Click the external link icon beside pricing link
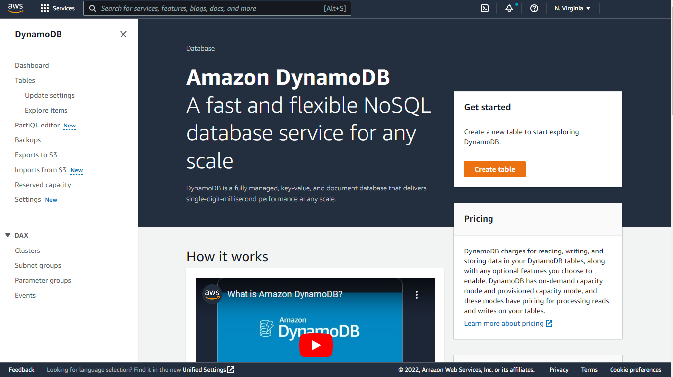This screenshot has height=377, width=673. (x=549, y=323)
